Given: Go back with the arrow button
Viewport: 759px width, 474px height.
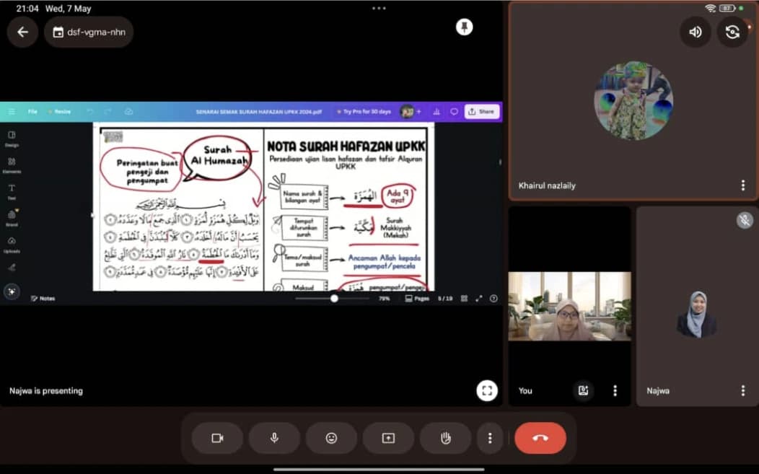Looking at the screenshot, I should click(22, 32).
